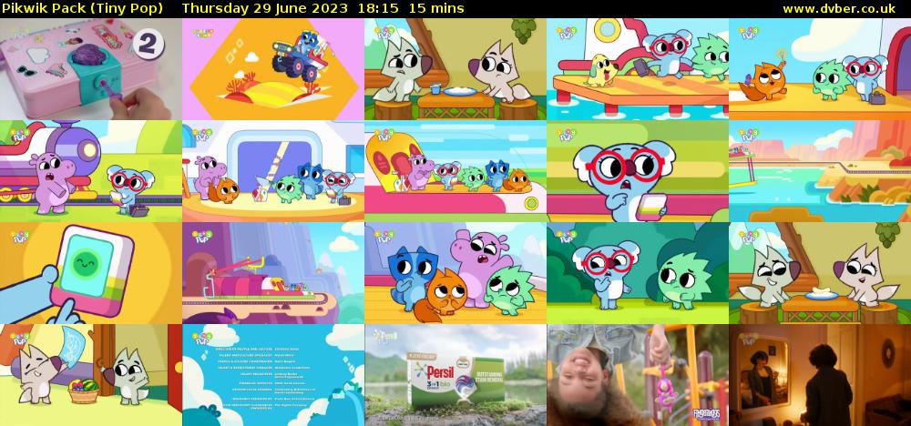Select the beach canyon landscape thumbnail
The height and width of the screenshot is (426, 911).
[x=820, y=171]
